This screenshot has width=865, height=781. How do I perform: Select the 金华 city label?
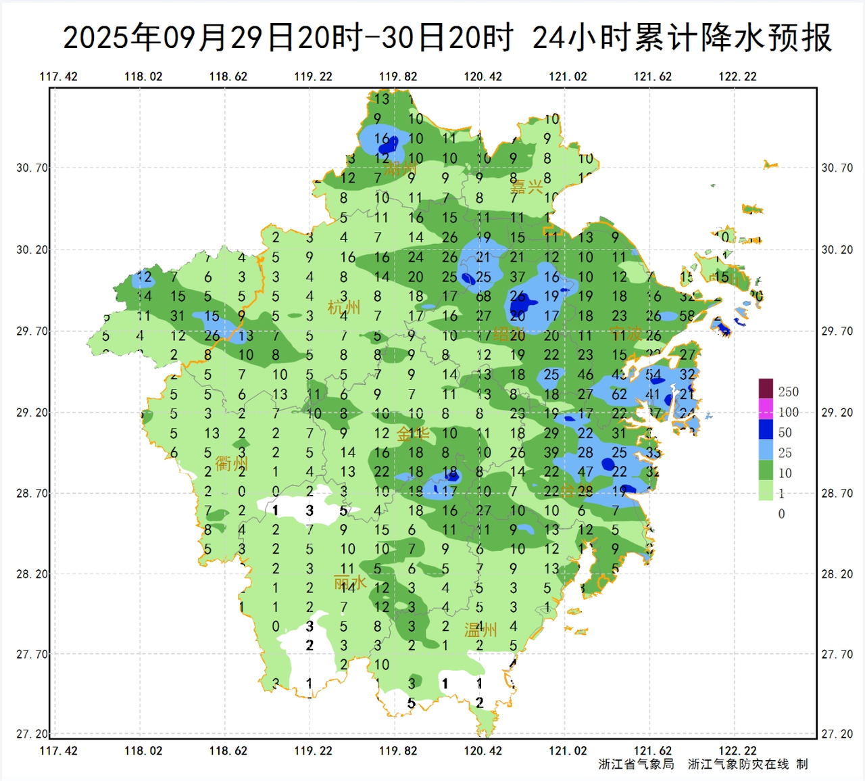pyautogui.click(x=413, y=433)
